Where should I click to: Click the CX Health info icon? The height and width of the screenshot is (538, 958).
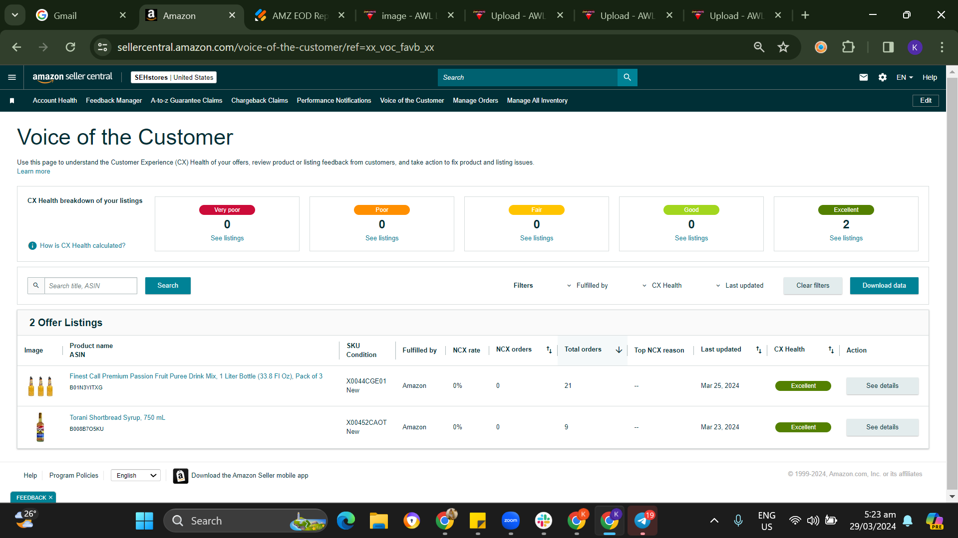[32, 246]
